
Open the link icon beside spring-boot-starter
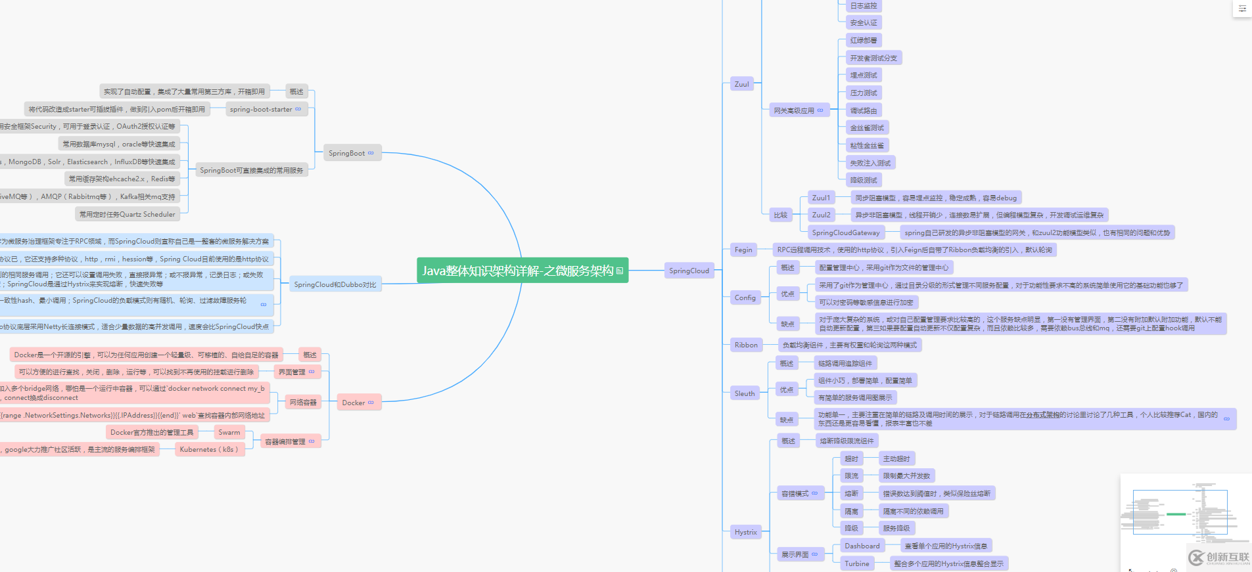tap(298, 109)
